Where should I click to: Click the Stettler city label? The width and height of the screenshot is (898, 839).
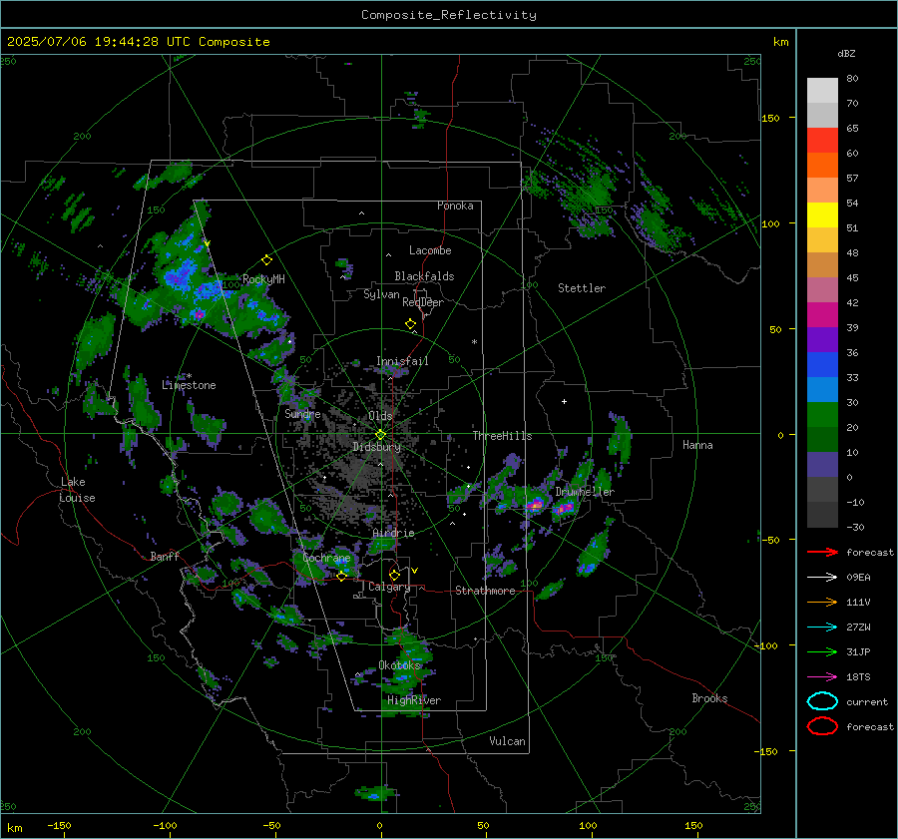pos(582,288)
